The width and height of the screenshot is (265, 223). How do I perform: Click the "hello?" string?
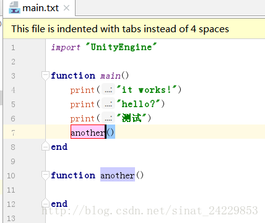point(139,104)
